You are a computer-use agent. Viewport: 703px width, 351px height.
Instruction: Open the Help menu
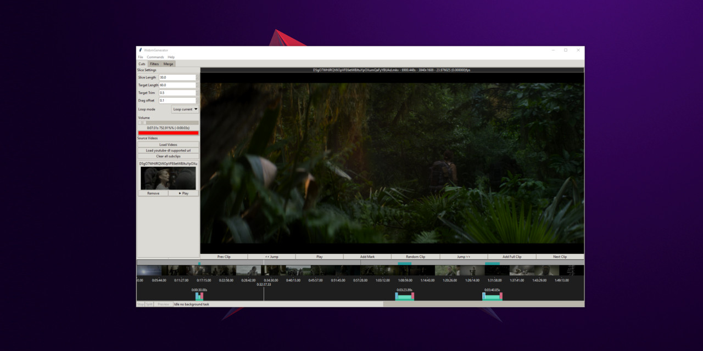171,56
